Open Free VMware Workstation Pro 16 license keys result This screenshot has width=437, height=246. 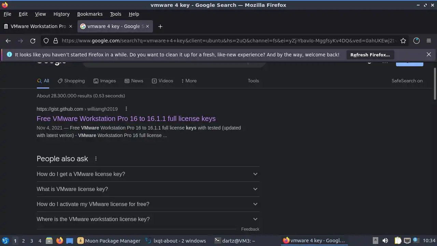(126, 119)
